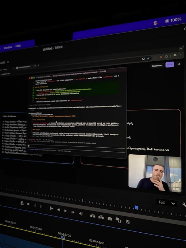This screenshot has height=248, width=186.
Task: Open Comparison View
Action: coord(118,220)
